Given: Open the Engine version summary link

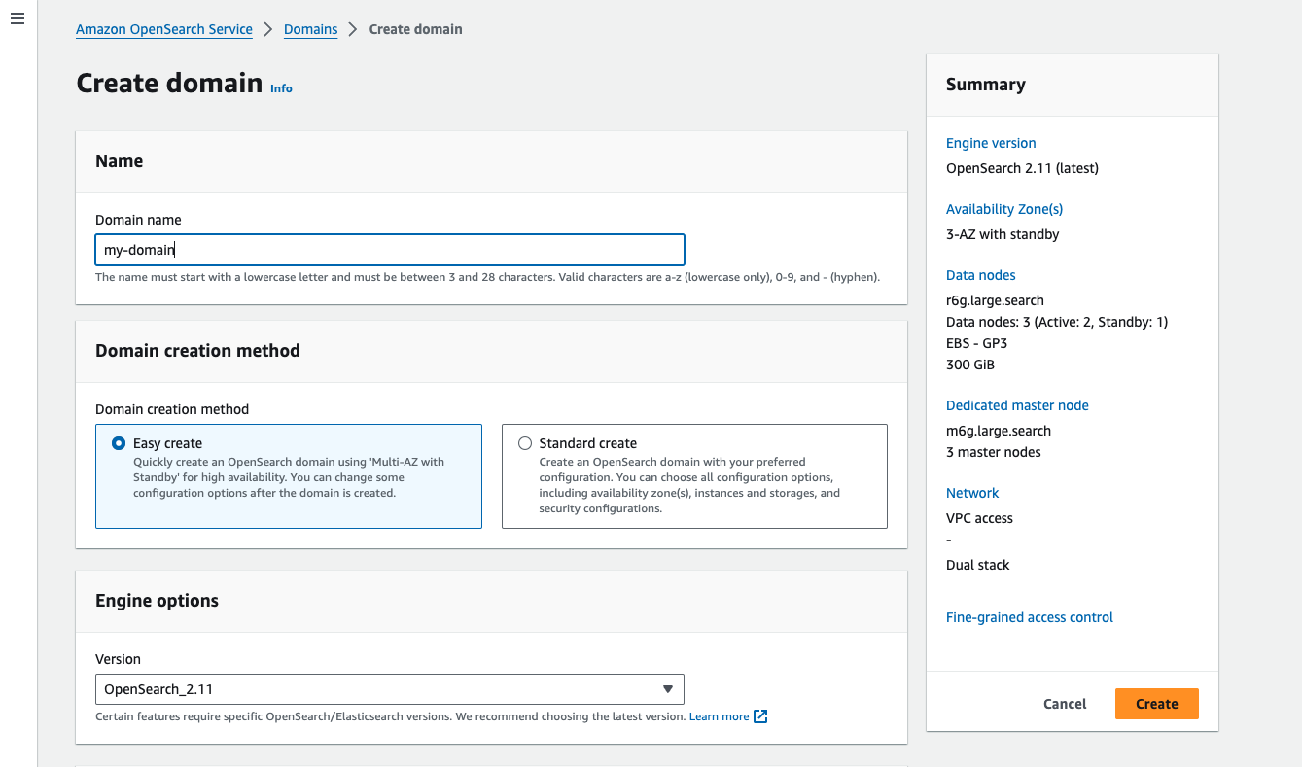Looking at the screenshot, I should point(990,142).
